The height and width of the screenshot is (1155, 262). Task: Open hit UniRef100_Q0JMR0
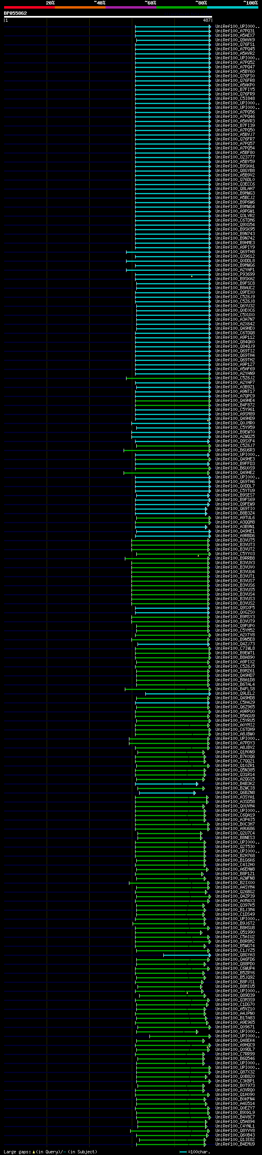pyautogui.click(x=235, y=423)
